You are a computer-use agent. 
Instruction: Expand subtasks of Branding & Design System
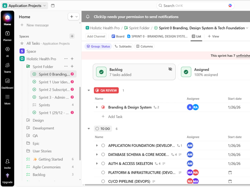click(x=97, y=107)
